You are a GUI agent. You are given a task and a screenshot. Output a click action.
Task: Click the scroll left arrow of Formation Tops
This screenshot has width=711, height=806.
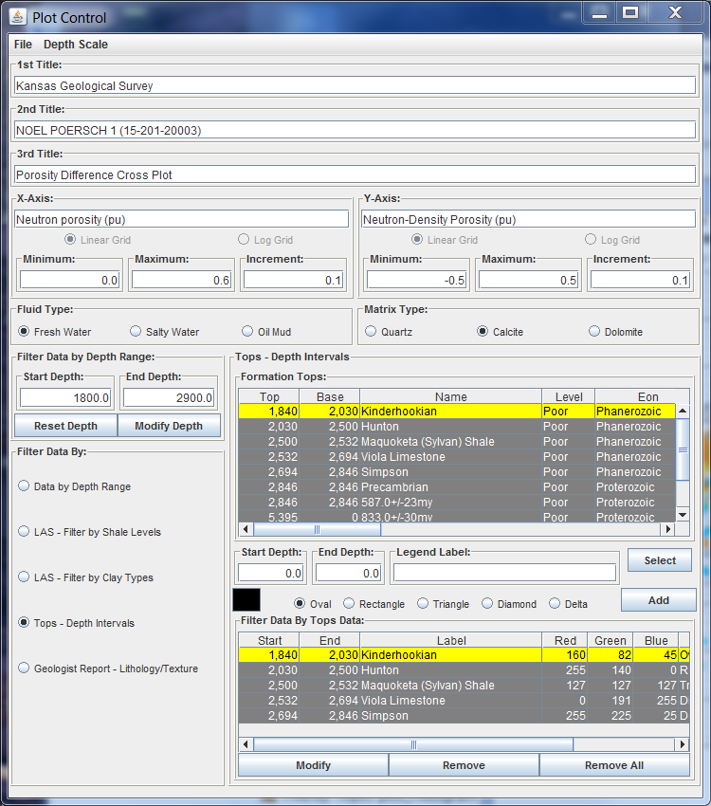click(246, 529)
